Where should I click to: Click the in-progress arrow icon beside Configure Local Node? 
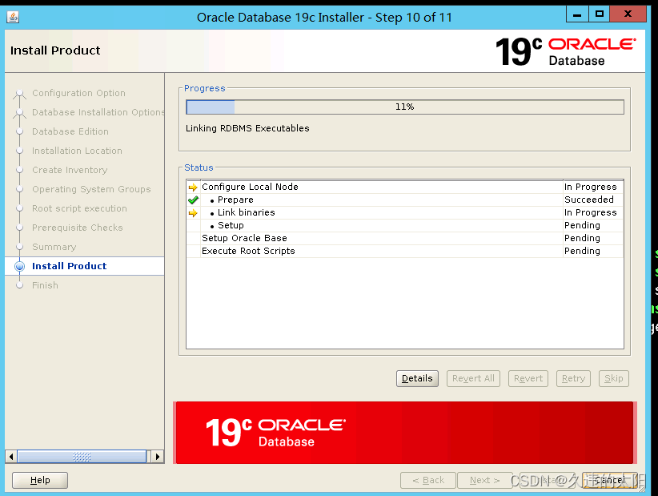tap(193, 187)
